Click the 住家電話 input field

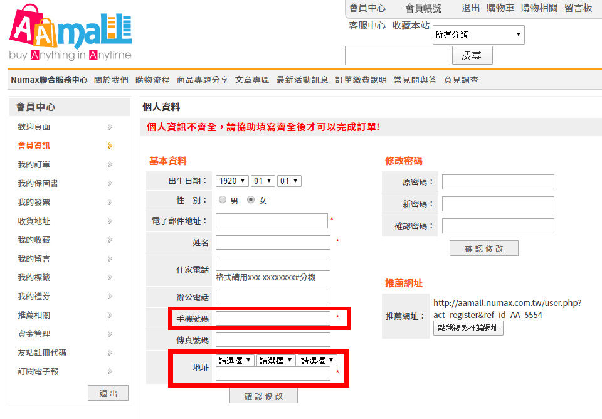(x=273, y=264)
